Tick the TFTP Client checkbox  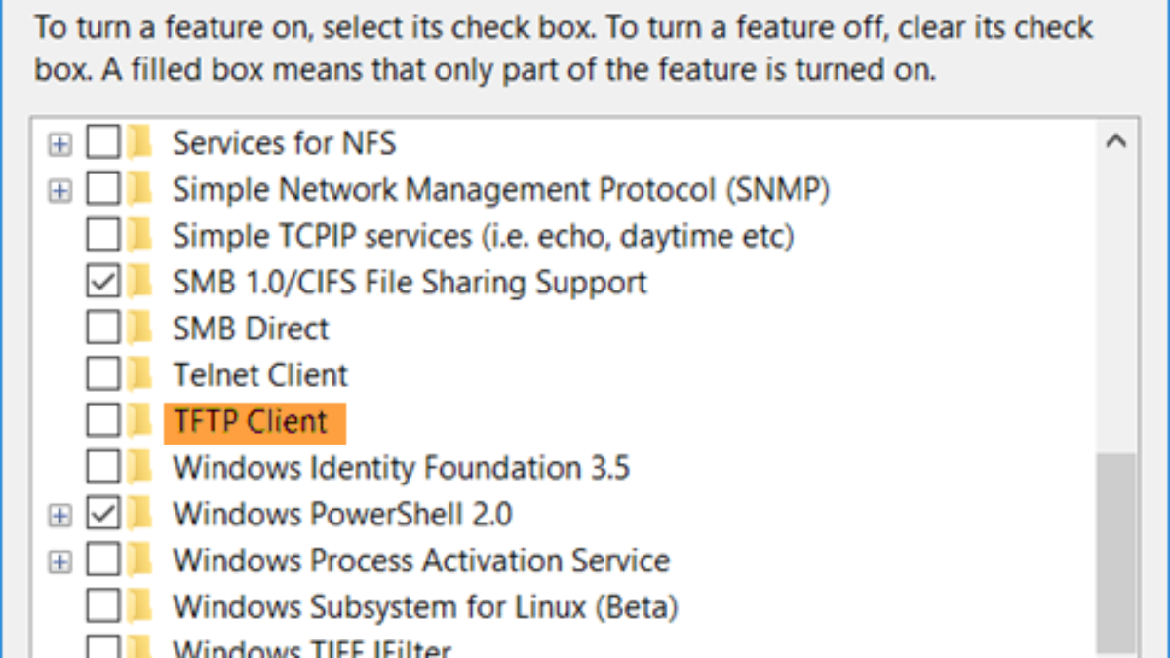pyautogui.click(x=102, y=421)
